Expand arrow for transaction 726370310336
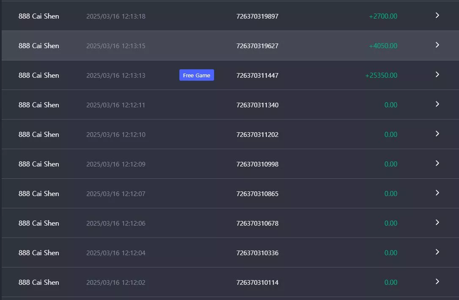Screen dimensions: 459x300 437,252
